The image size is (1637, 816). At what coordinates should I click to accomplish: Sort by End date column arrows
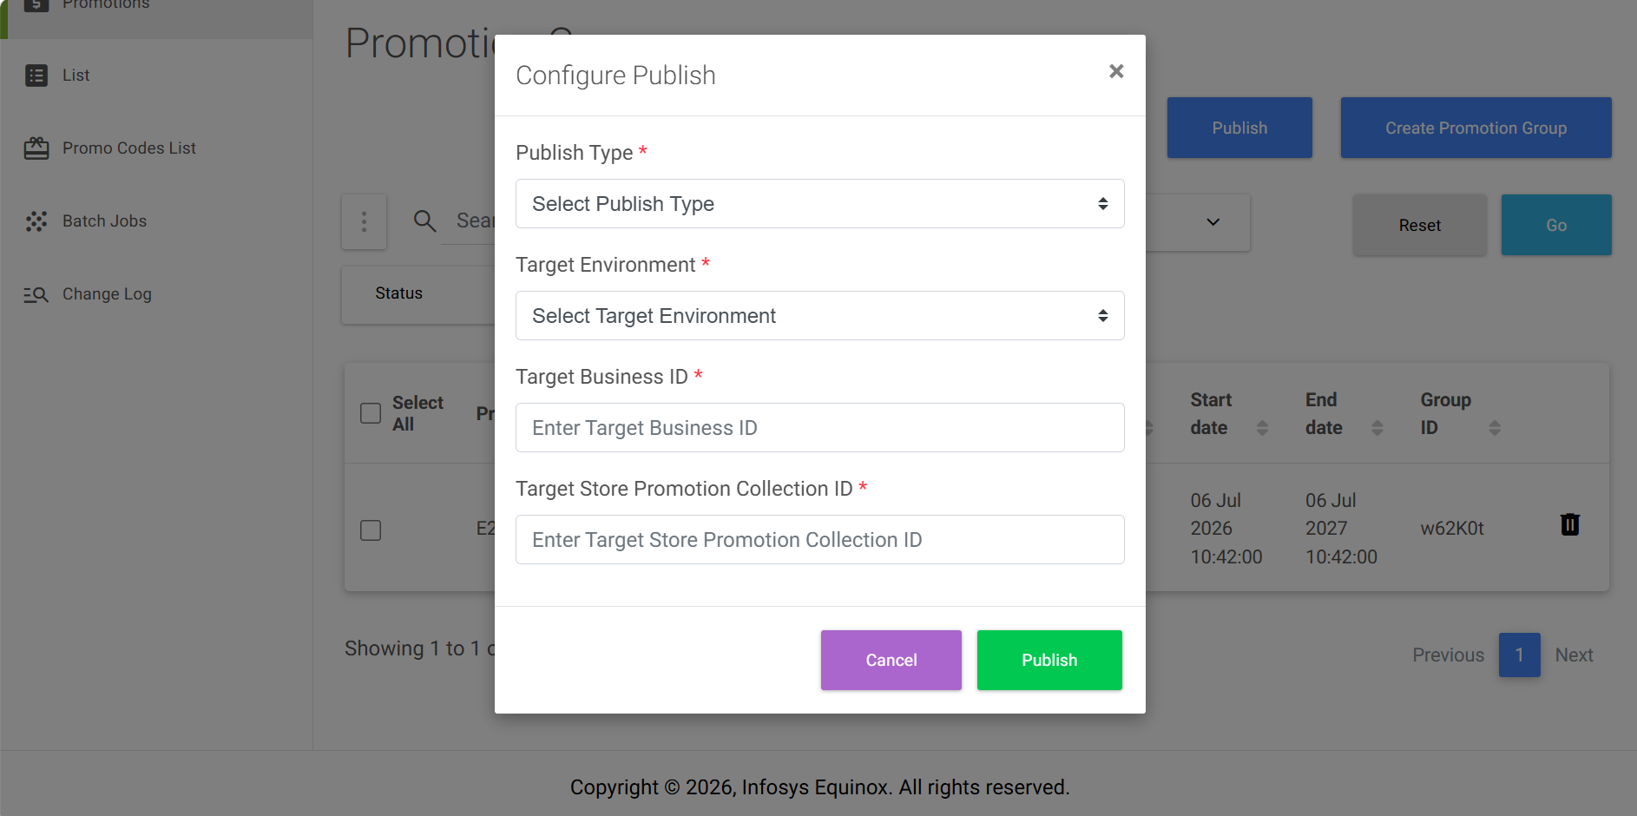[1377, 428]
